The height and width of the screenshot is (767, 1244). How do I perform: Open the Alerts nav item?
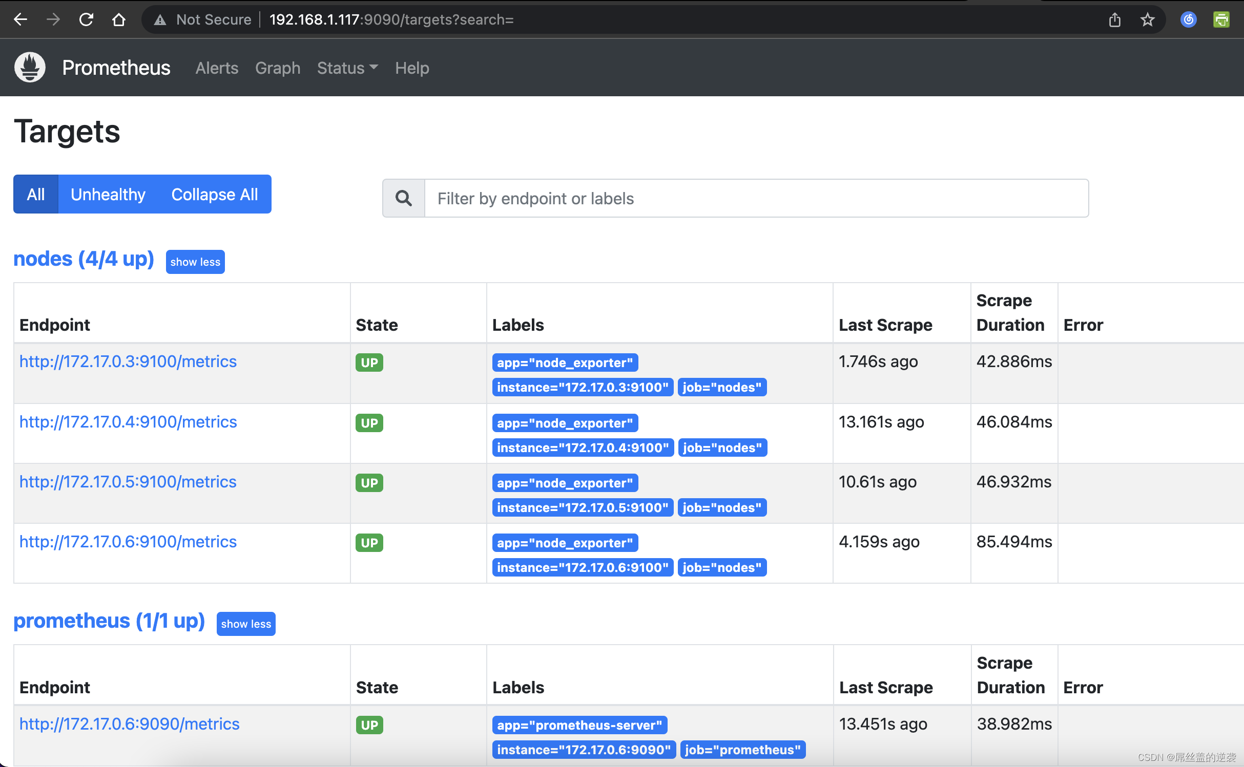217,68
